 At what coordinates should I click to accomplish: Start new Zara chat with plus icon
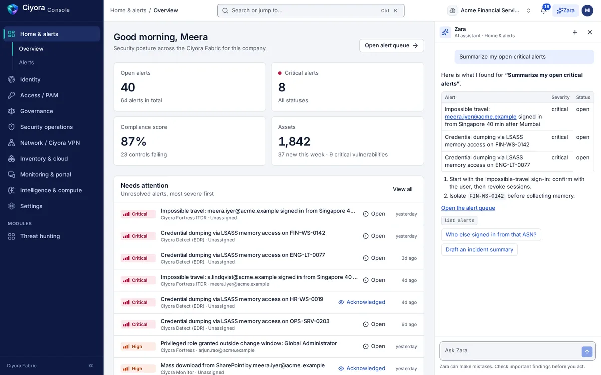pos(575,32)
